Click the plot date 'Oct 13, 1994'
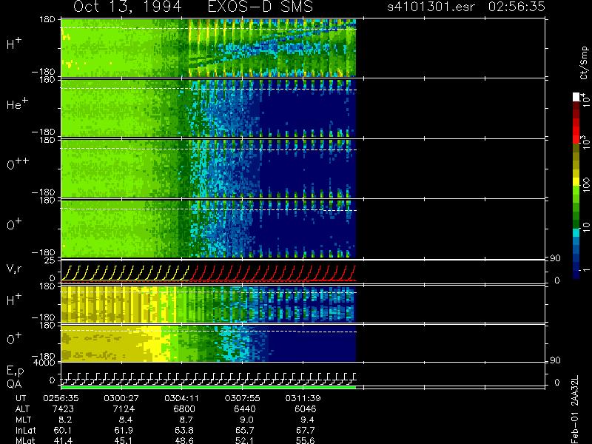 pyautogui.click(x=127, y=7)
